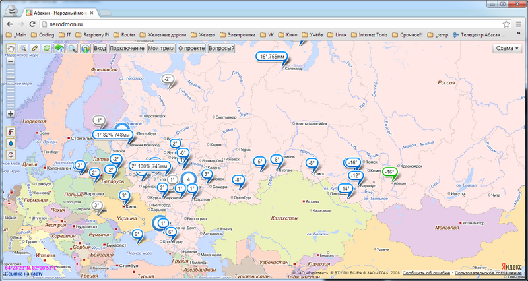Click the browser back arrow
The height and width of the screenshot is (281, 528).
(10, 24)
